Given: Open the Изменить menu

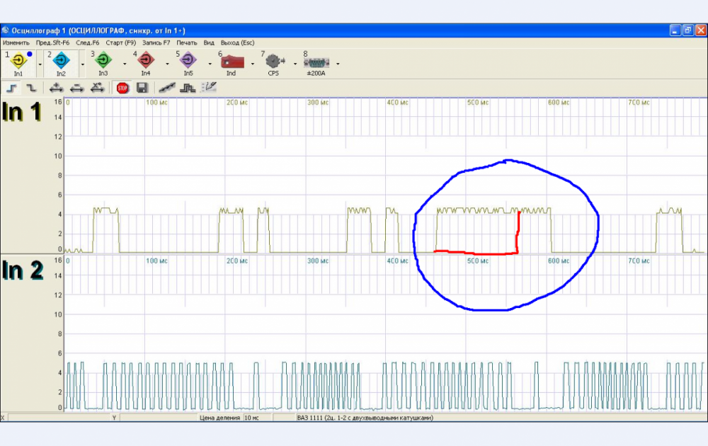Looking at the screenshot, I should (x=16, y=42).
